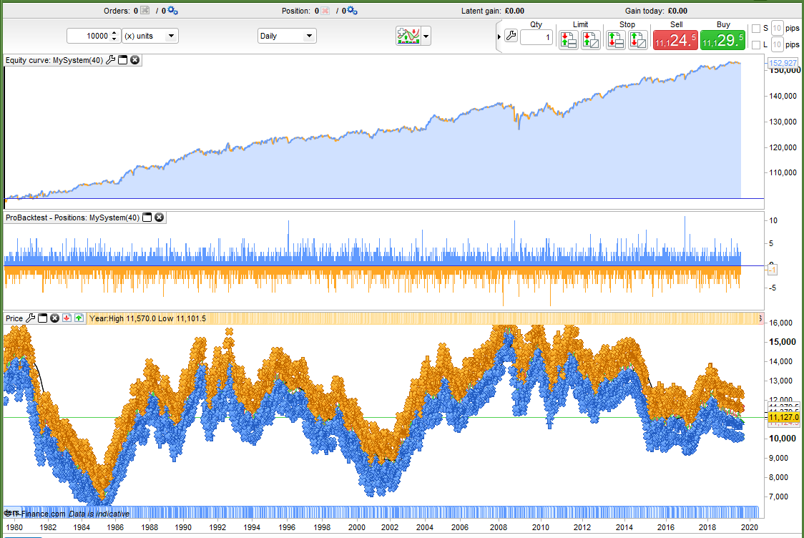804x538 pixels.
Task: Click the 11,127.0 current price label
Action: pos(783,418)
